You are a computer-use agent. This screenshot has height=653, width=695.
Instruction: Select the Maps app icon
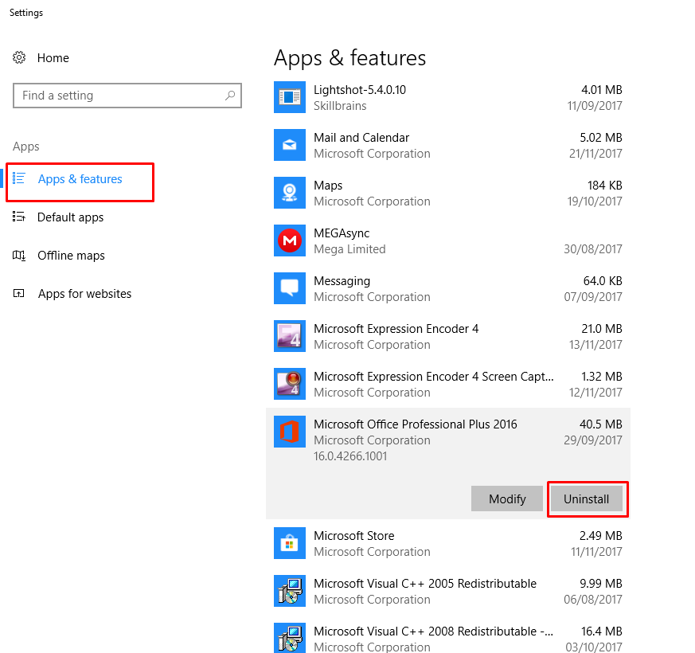(x=290, y=193)
